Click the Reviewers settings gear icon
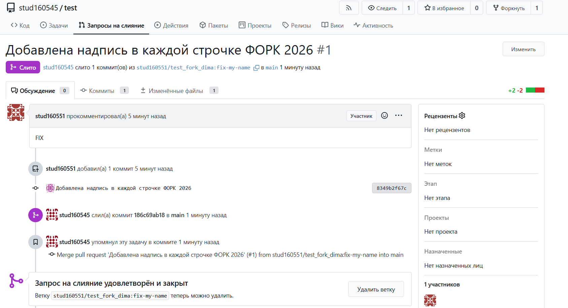 tap(462, 115)
